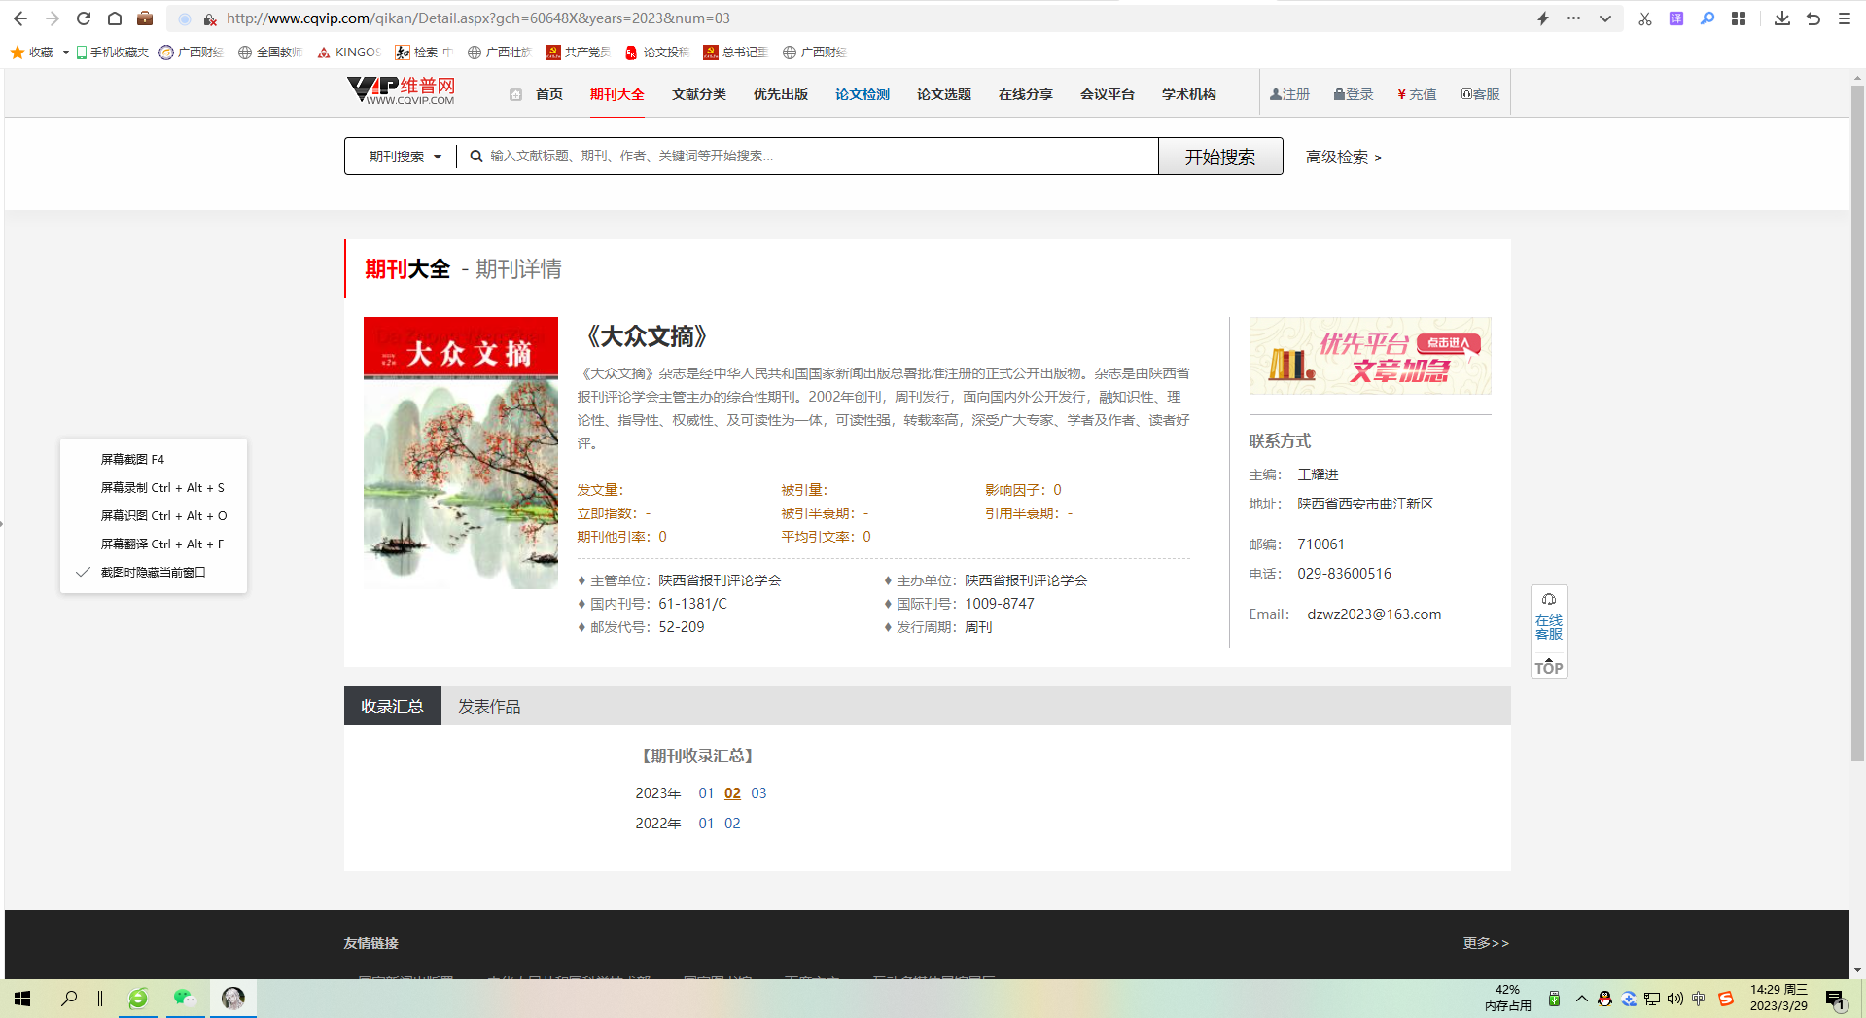Click the 开始搜索 button
1866x1018 pixels.
pos(1219,157)
